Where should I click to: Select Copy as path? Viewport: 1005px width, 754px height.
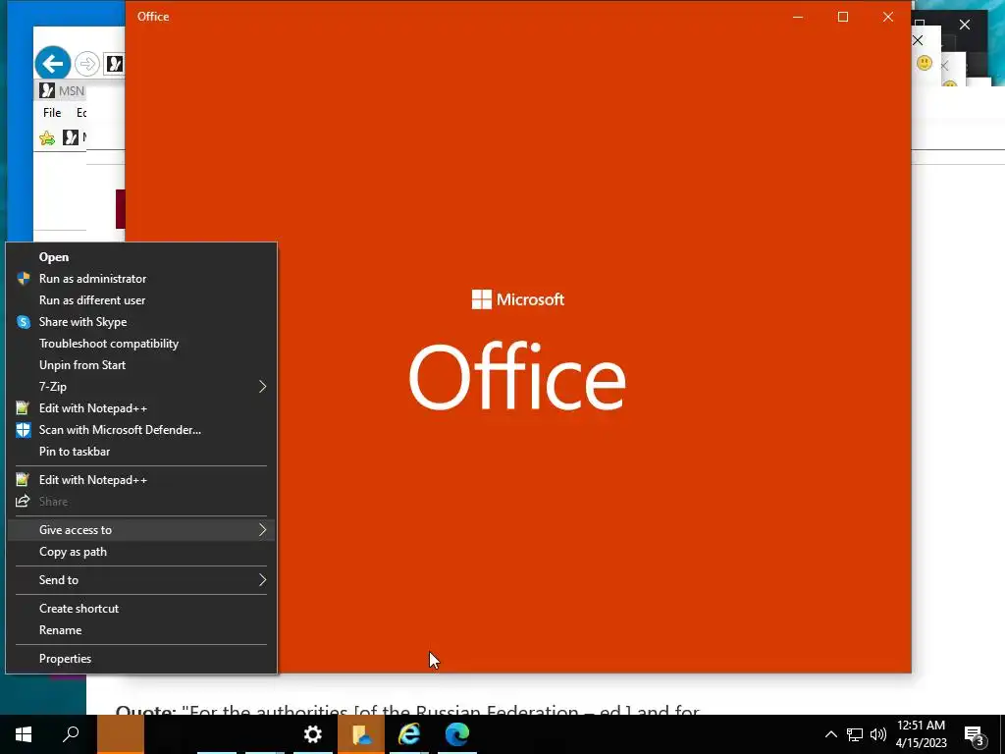point(141,552)
